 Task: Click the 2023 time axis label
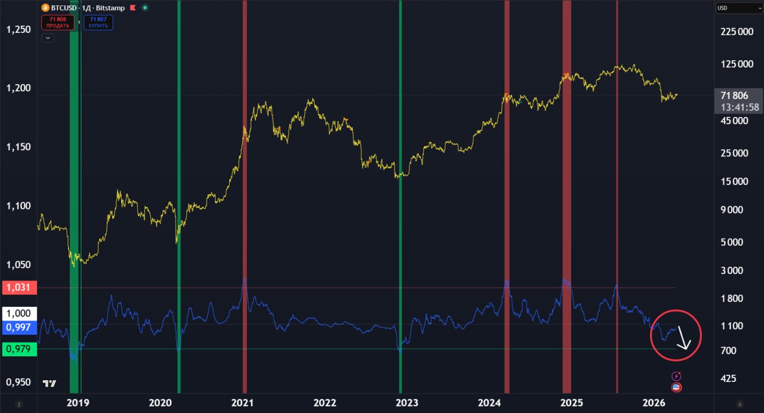(407, 403)
